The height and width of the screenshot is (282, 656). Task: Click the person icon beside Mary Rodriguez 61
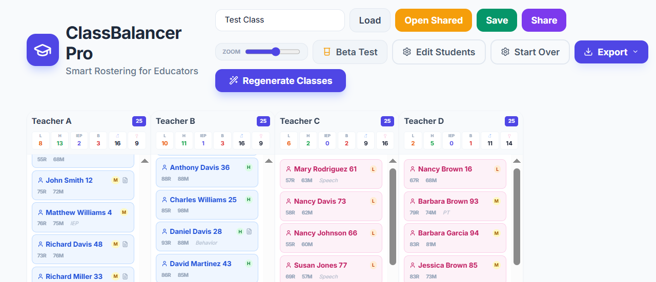click(x=289, y=169)
